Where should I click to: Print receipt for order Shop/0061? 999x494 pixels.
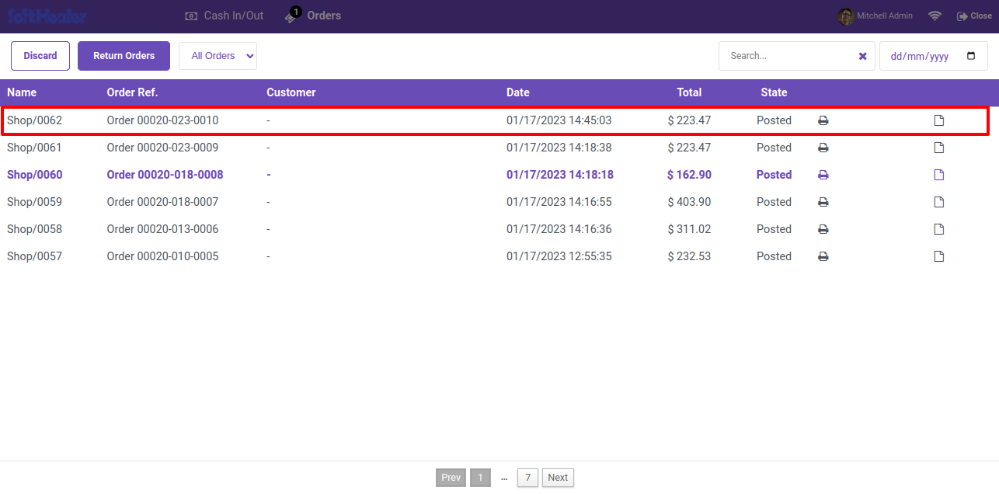coord(823,148)
